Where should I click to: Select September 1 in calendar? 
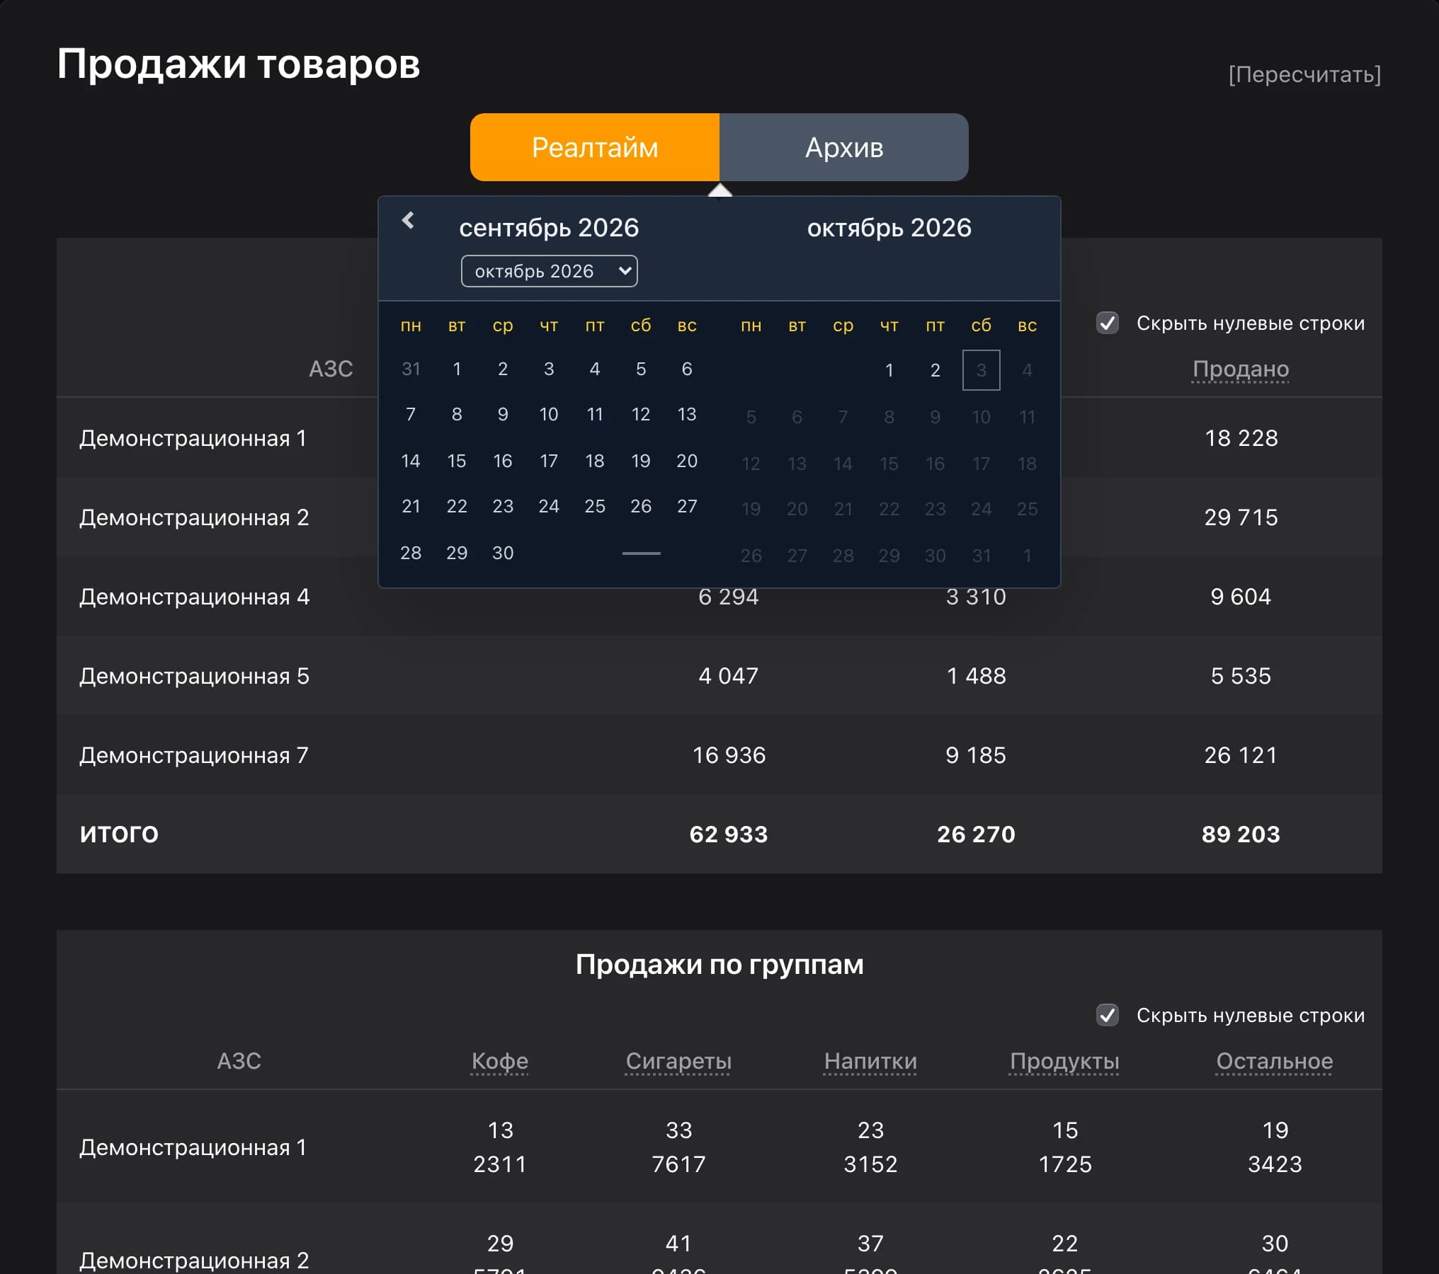457,369
